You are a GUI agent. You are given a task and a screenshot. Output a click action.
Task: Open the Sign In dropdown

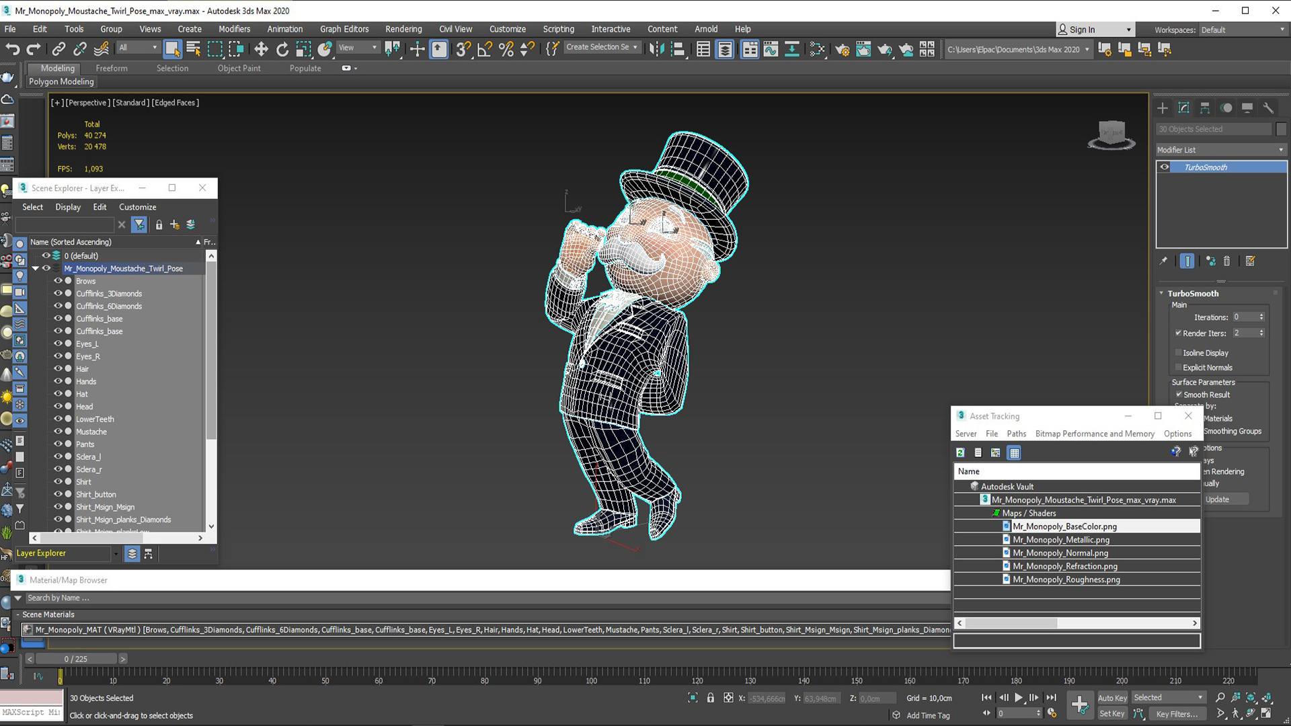[1095, 30]
